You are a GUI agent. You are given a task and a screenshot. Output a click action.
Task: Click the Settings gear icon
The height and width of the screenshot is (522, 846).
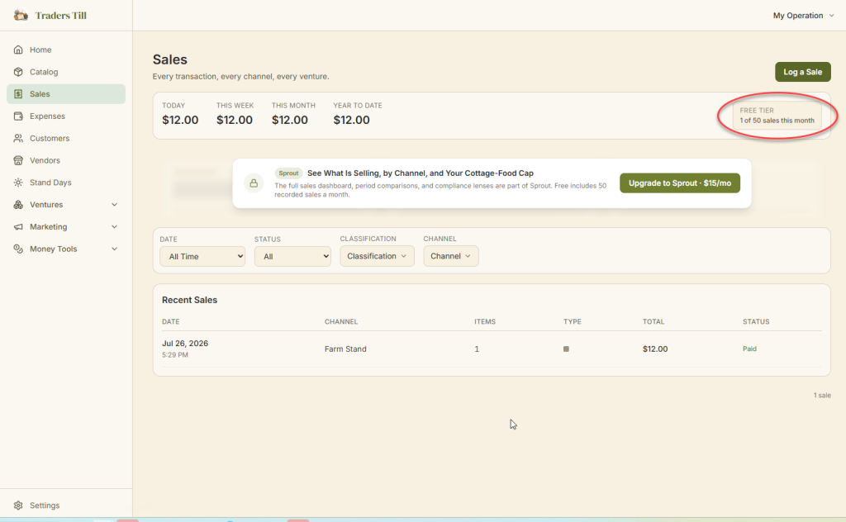(x=18, y=505)
